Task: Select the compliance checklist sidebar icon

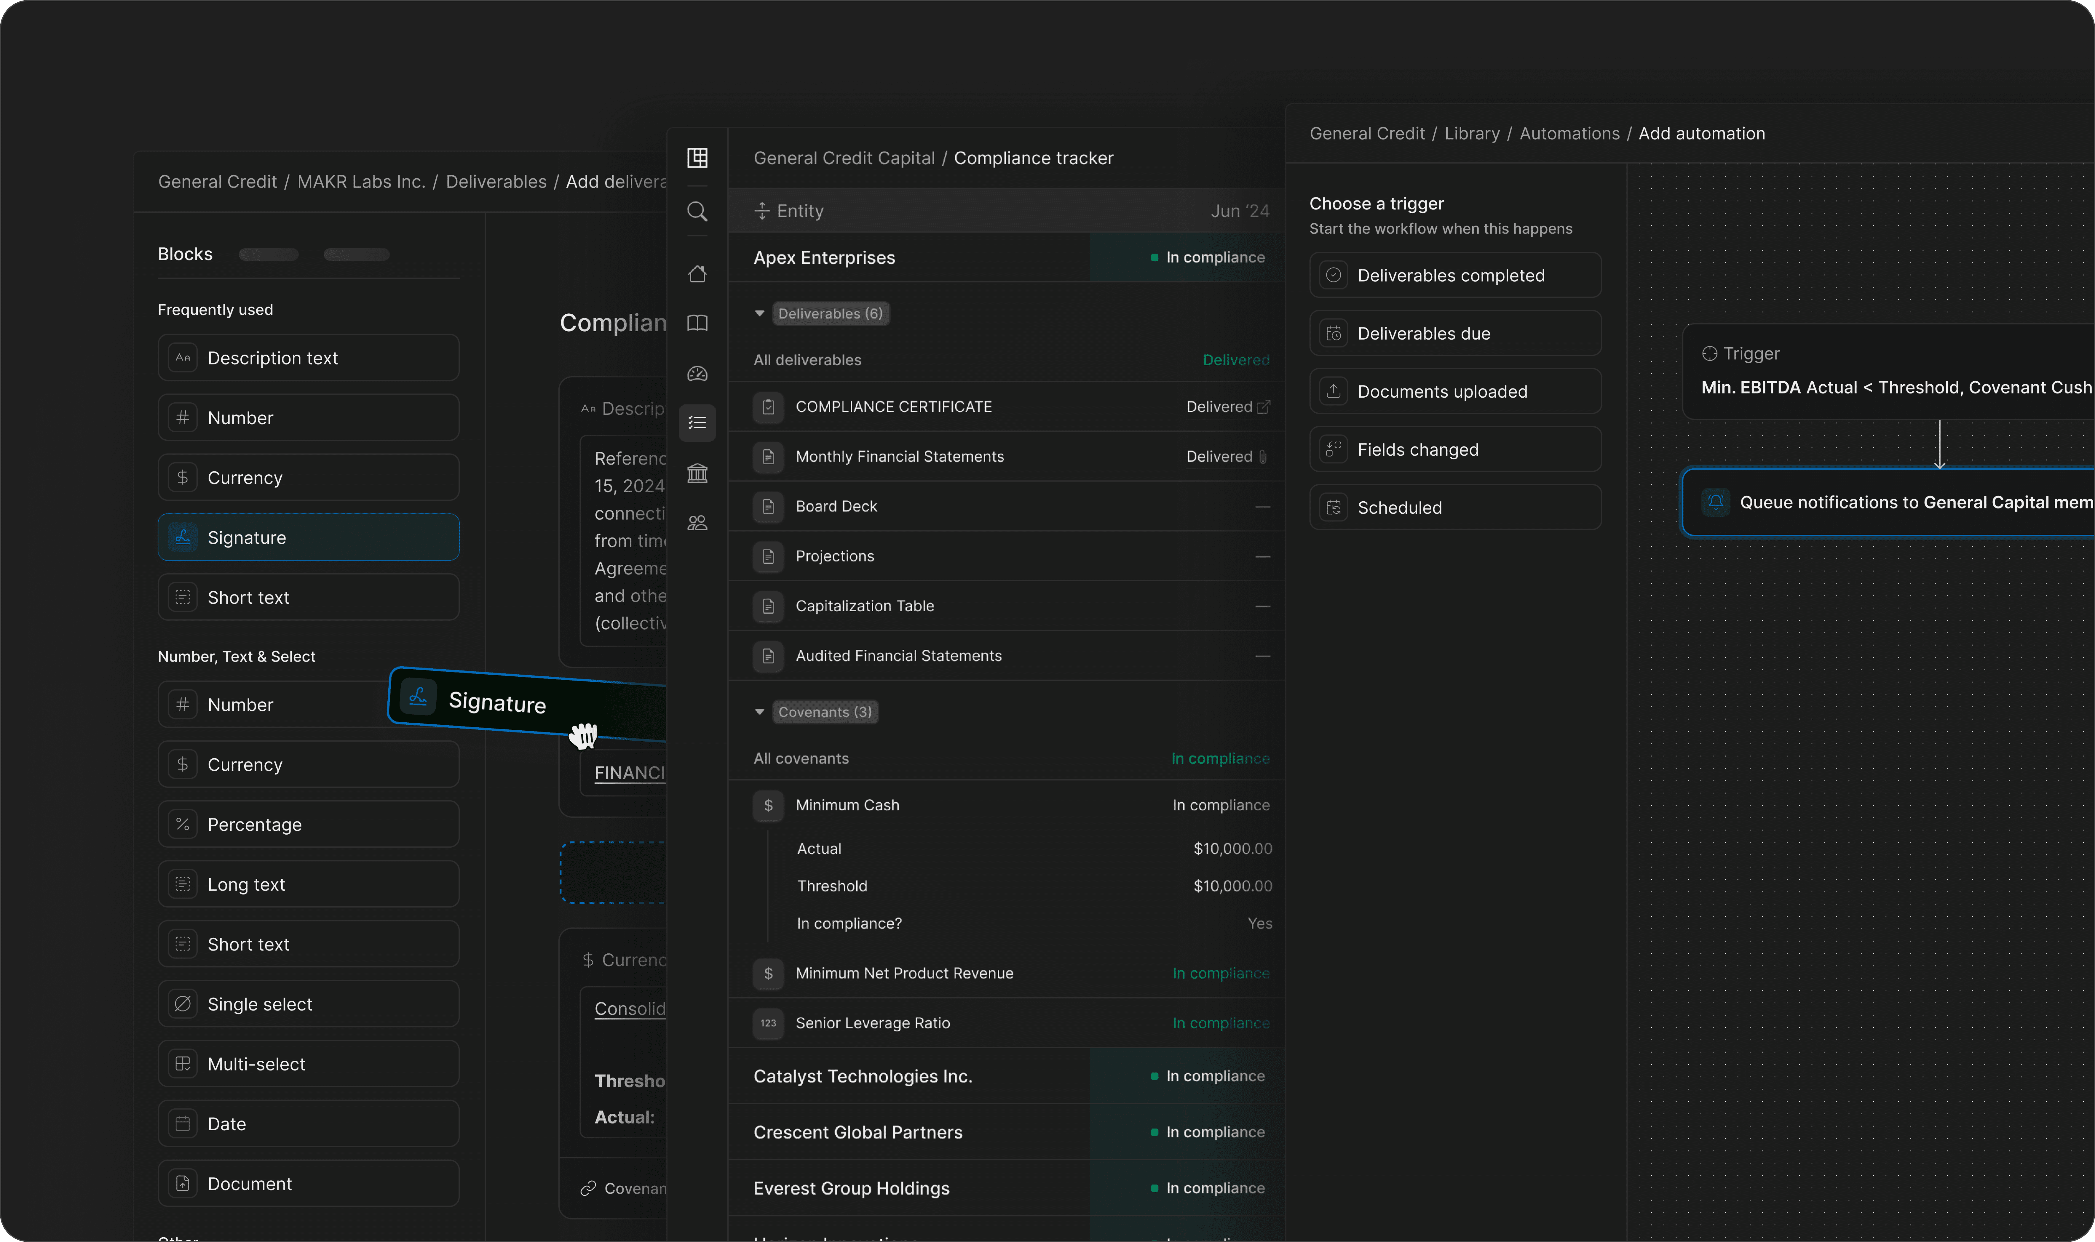Action: pos(697,423)
